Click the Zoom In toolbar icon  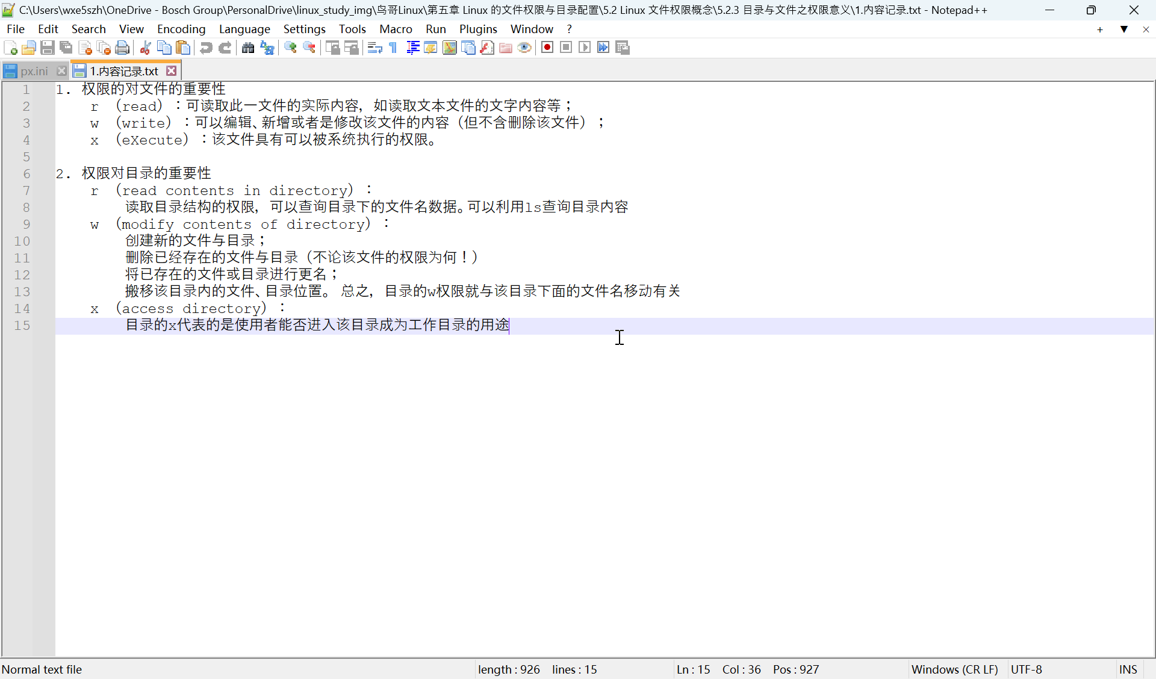[290, 48]
